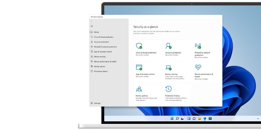Open File Explorer from the taskbar
The width and height of the screenshot is (261, 130).
pos(199,118)
